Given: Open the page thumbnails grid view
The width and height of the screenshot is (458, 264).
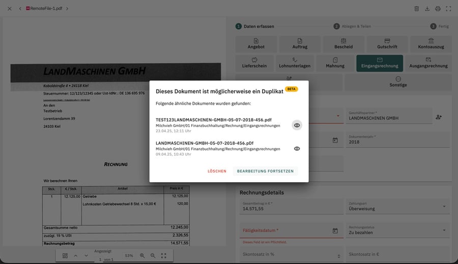Looking at the screenshot, I should pos(65,255).
